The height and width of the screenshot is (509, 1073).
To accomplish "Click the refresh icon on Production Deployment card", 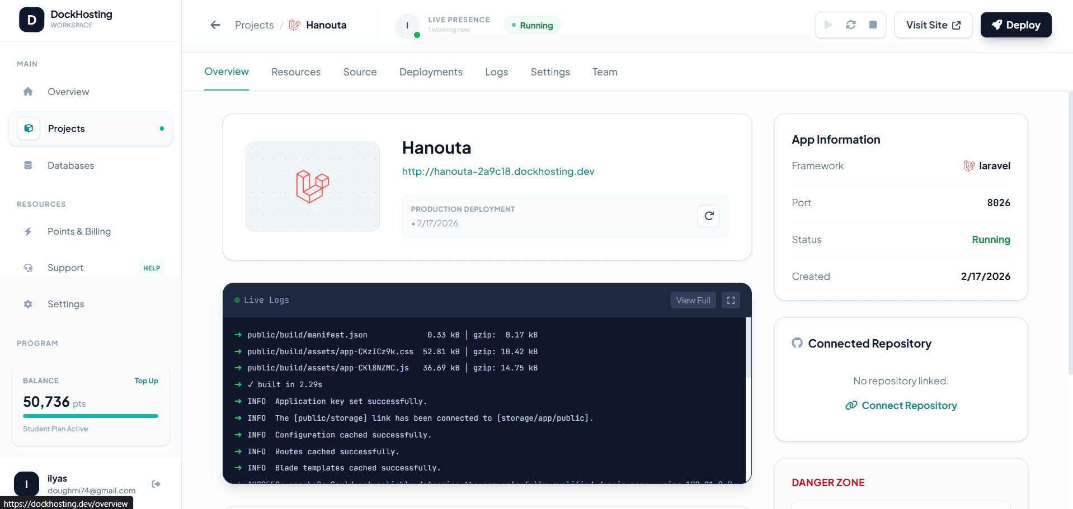I will tap(708, 216).
